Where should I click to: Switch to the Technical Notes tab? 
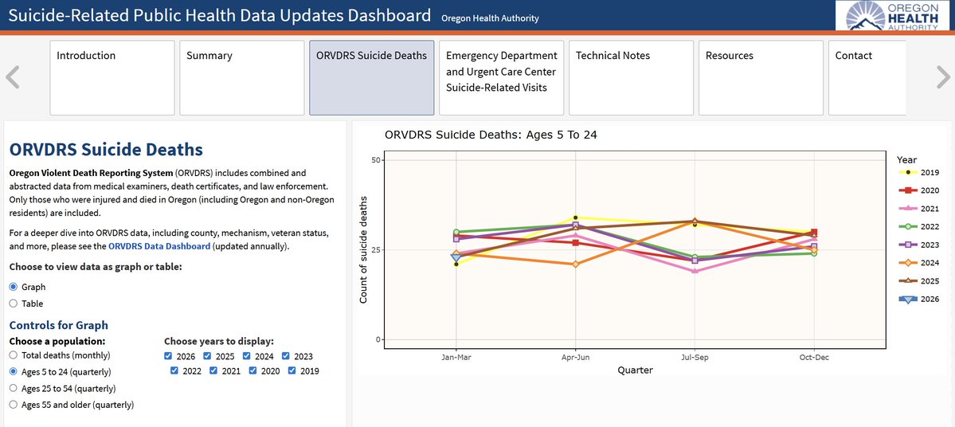coord(631,77)
